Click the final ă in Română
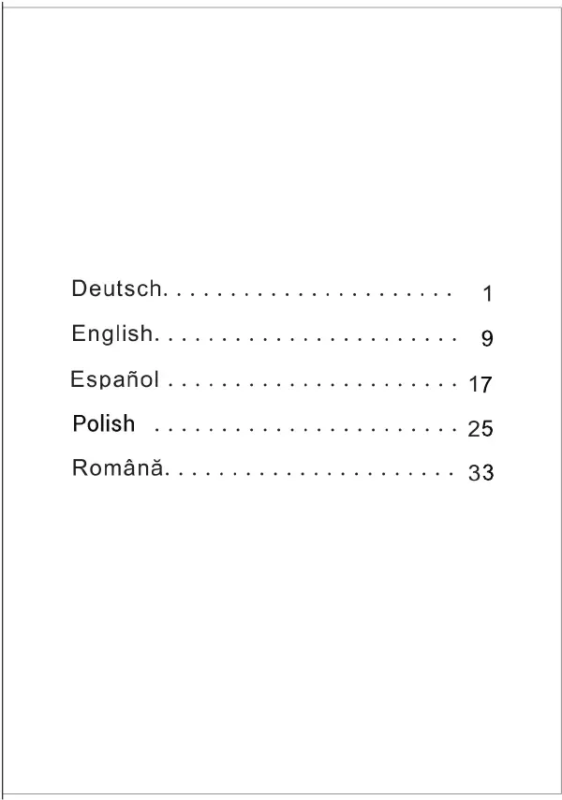 [x=156, y=467]
